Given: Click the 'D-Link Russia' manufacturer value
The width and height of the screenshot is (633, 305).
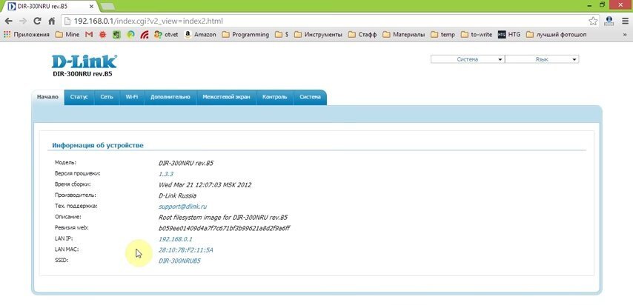Looking at the screenshot, I should click(177, 195).
